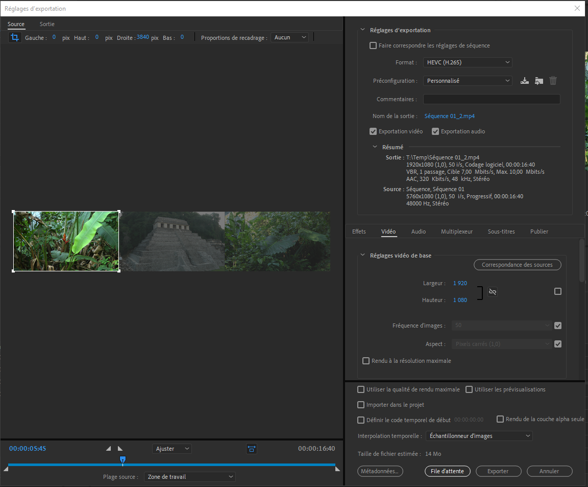Click Correspondance des sources button

(518, 265)
